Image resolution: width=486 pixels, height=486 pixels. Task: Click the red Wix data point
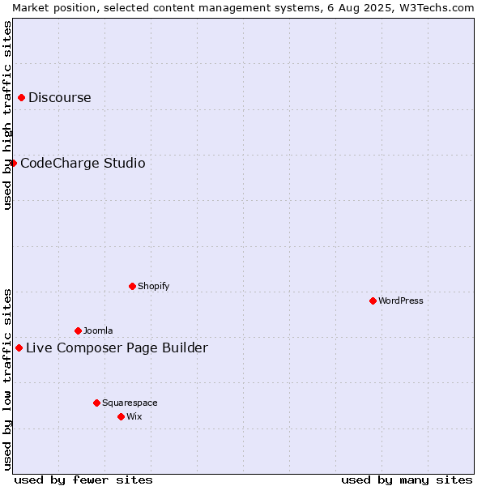(122, 416)
